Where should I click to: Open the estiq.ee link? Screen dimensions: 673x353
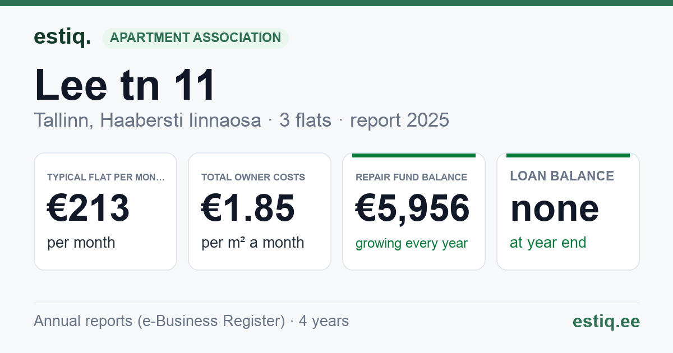606,321
